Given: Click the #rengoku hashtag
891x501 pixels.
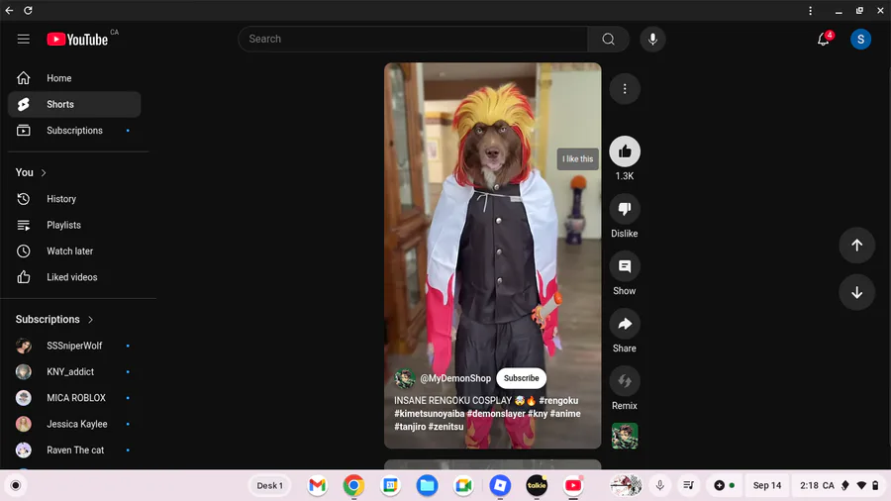Looking at the screenshot, I should (558, 400).
